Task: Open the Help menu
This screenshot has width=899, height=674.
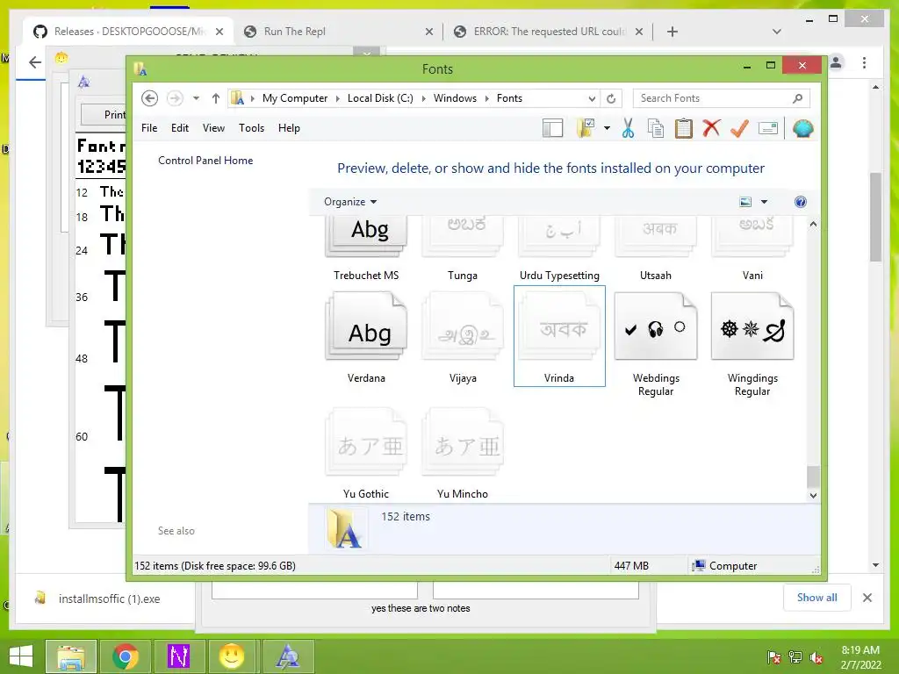Action: click(x=289, y=128)
